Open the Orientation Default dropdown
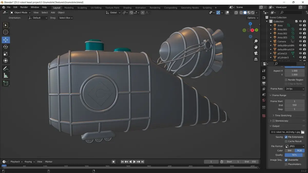 click(x=38, y=18)
